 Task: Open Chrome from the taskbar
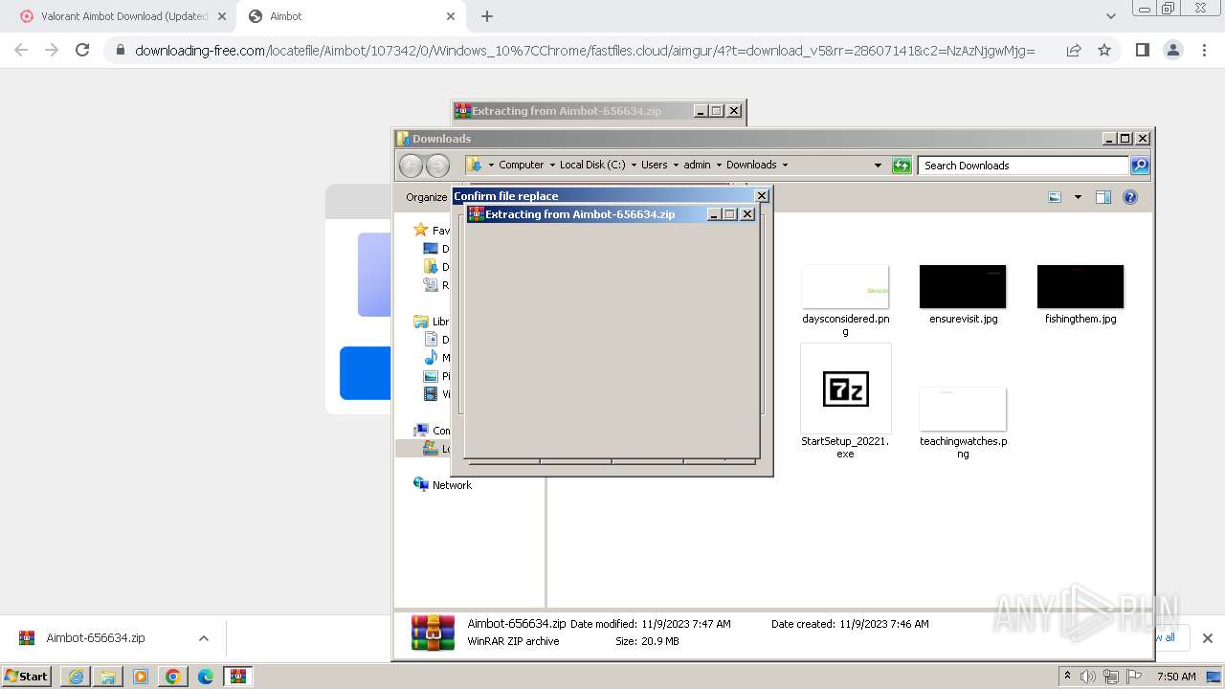tap(173, 677)
